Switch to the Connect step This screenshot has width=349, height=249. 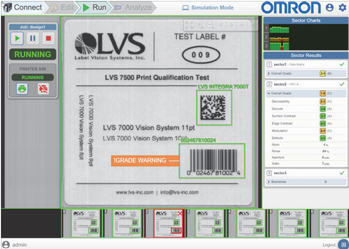[23, 7]
